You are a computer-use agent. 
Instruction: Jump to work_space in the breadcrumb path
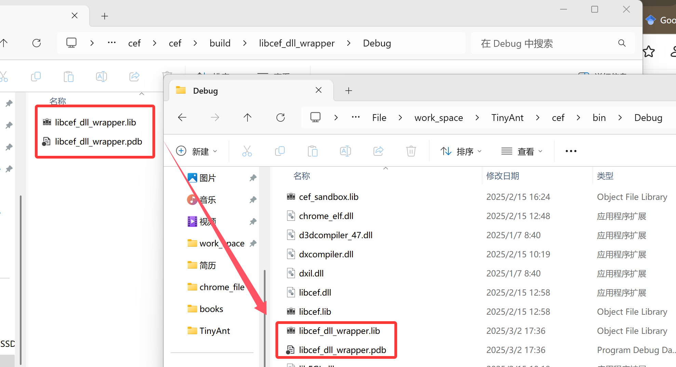pyautogui.click(x=438, y=117)
